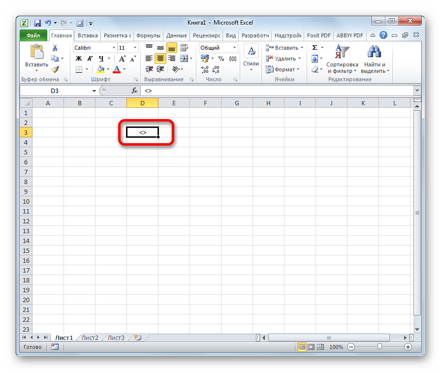Click the Cut scissors icon

[x=55, y=48]
